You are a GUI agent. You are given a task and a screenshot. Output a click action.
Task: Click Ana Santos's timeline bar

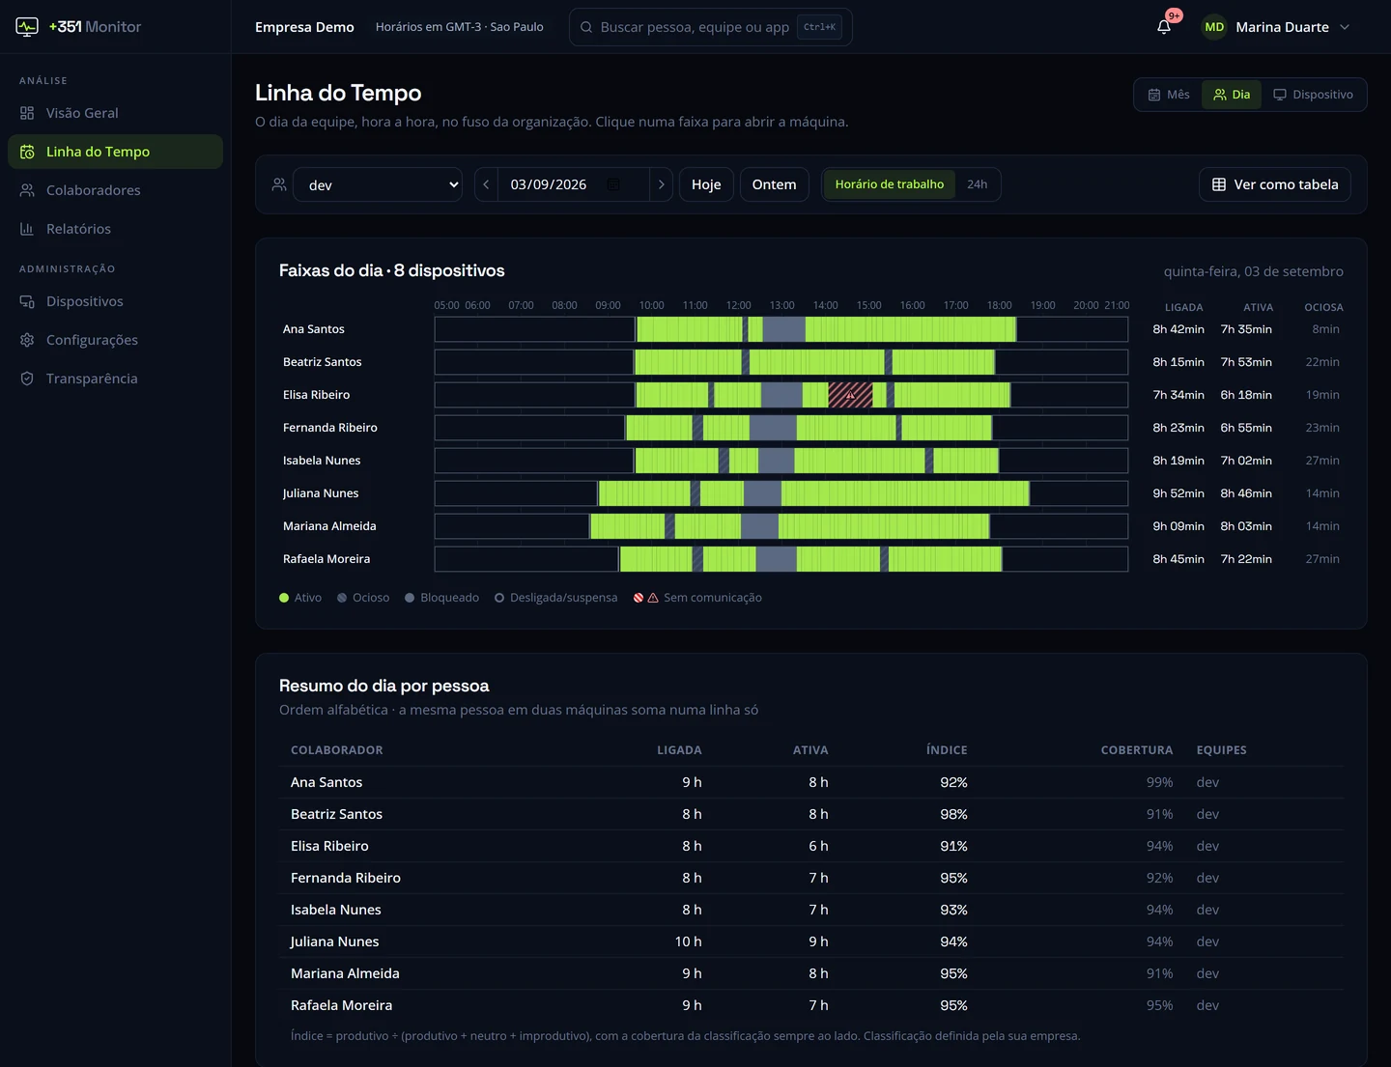click(781, 329)
